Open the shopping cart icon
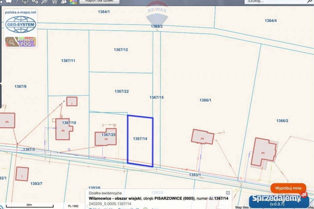 tap(54, 1)
